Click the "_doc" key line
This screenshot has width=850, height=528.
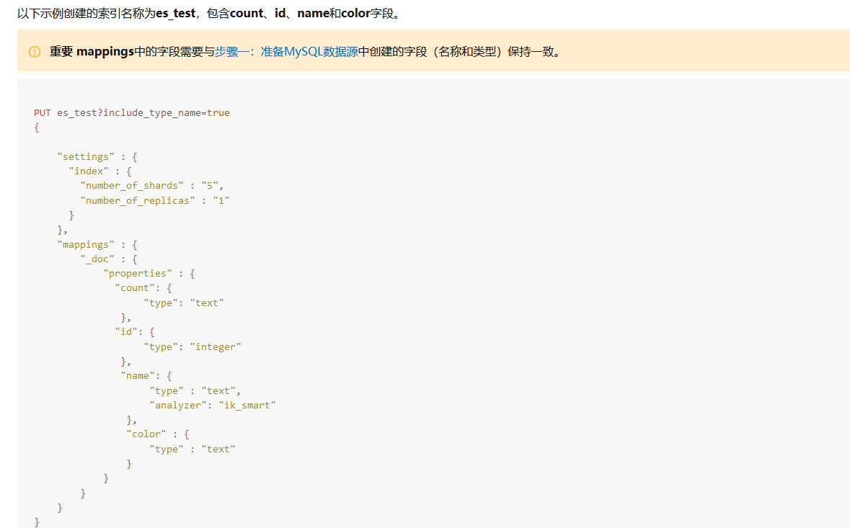(x=109, y=259)
